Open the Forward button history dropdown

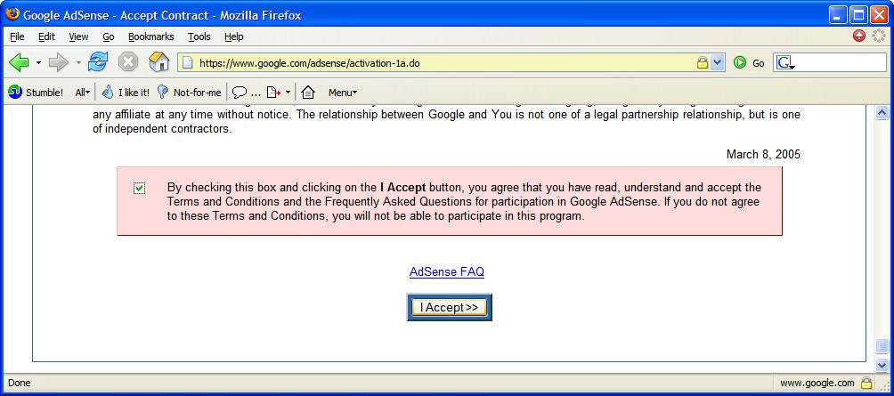click(x=78, y=62)
